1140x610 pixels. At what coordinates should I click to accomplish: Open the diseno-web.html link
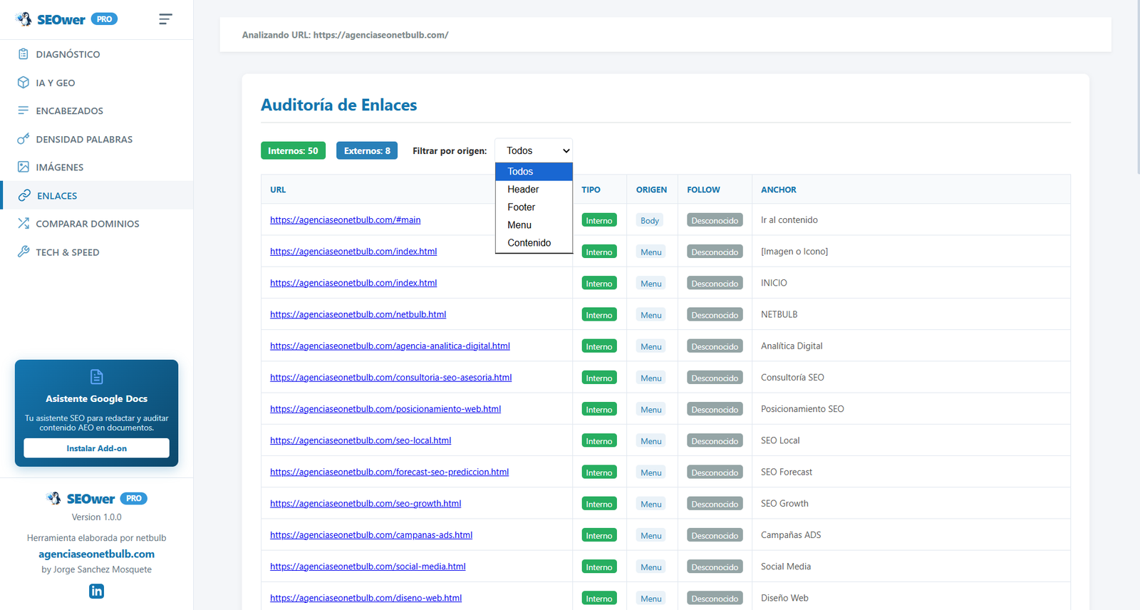(x=366, y=598)
